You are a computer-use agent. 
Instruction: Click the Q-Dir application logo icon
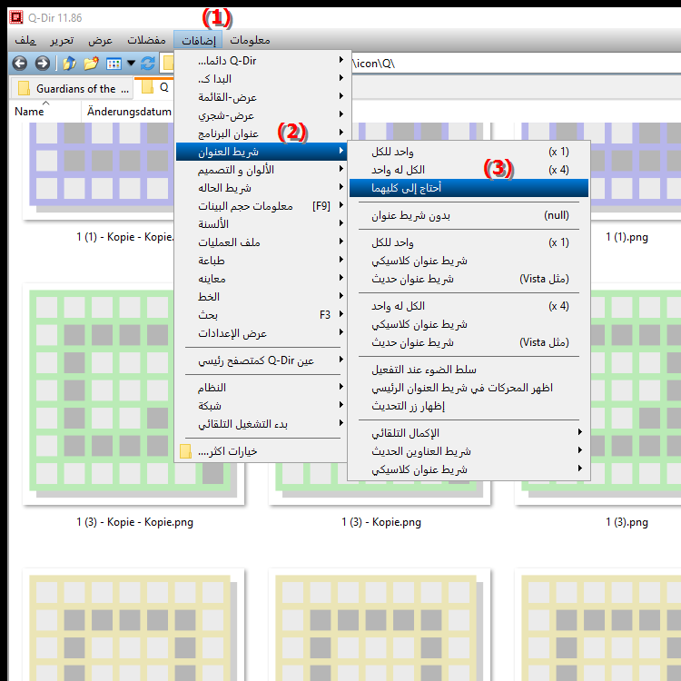16,18
